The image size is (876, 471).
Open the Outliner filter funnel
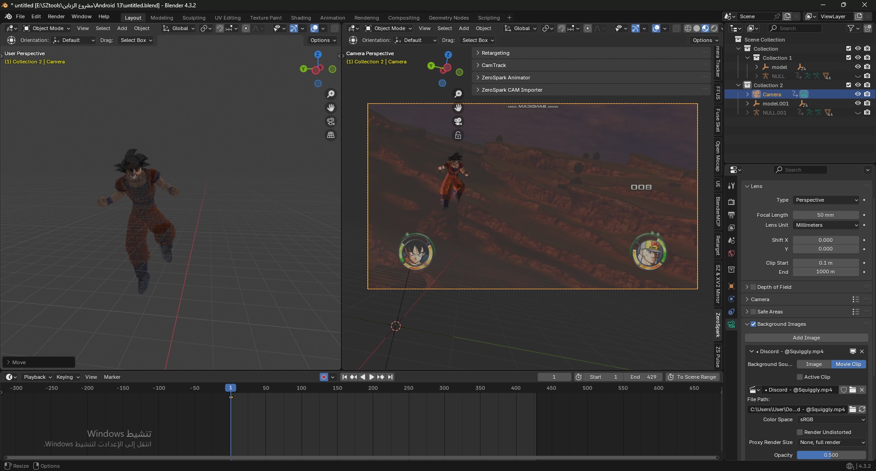click(x=851, y=28)
